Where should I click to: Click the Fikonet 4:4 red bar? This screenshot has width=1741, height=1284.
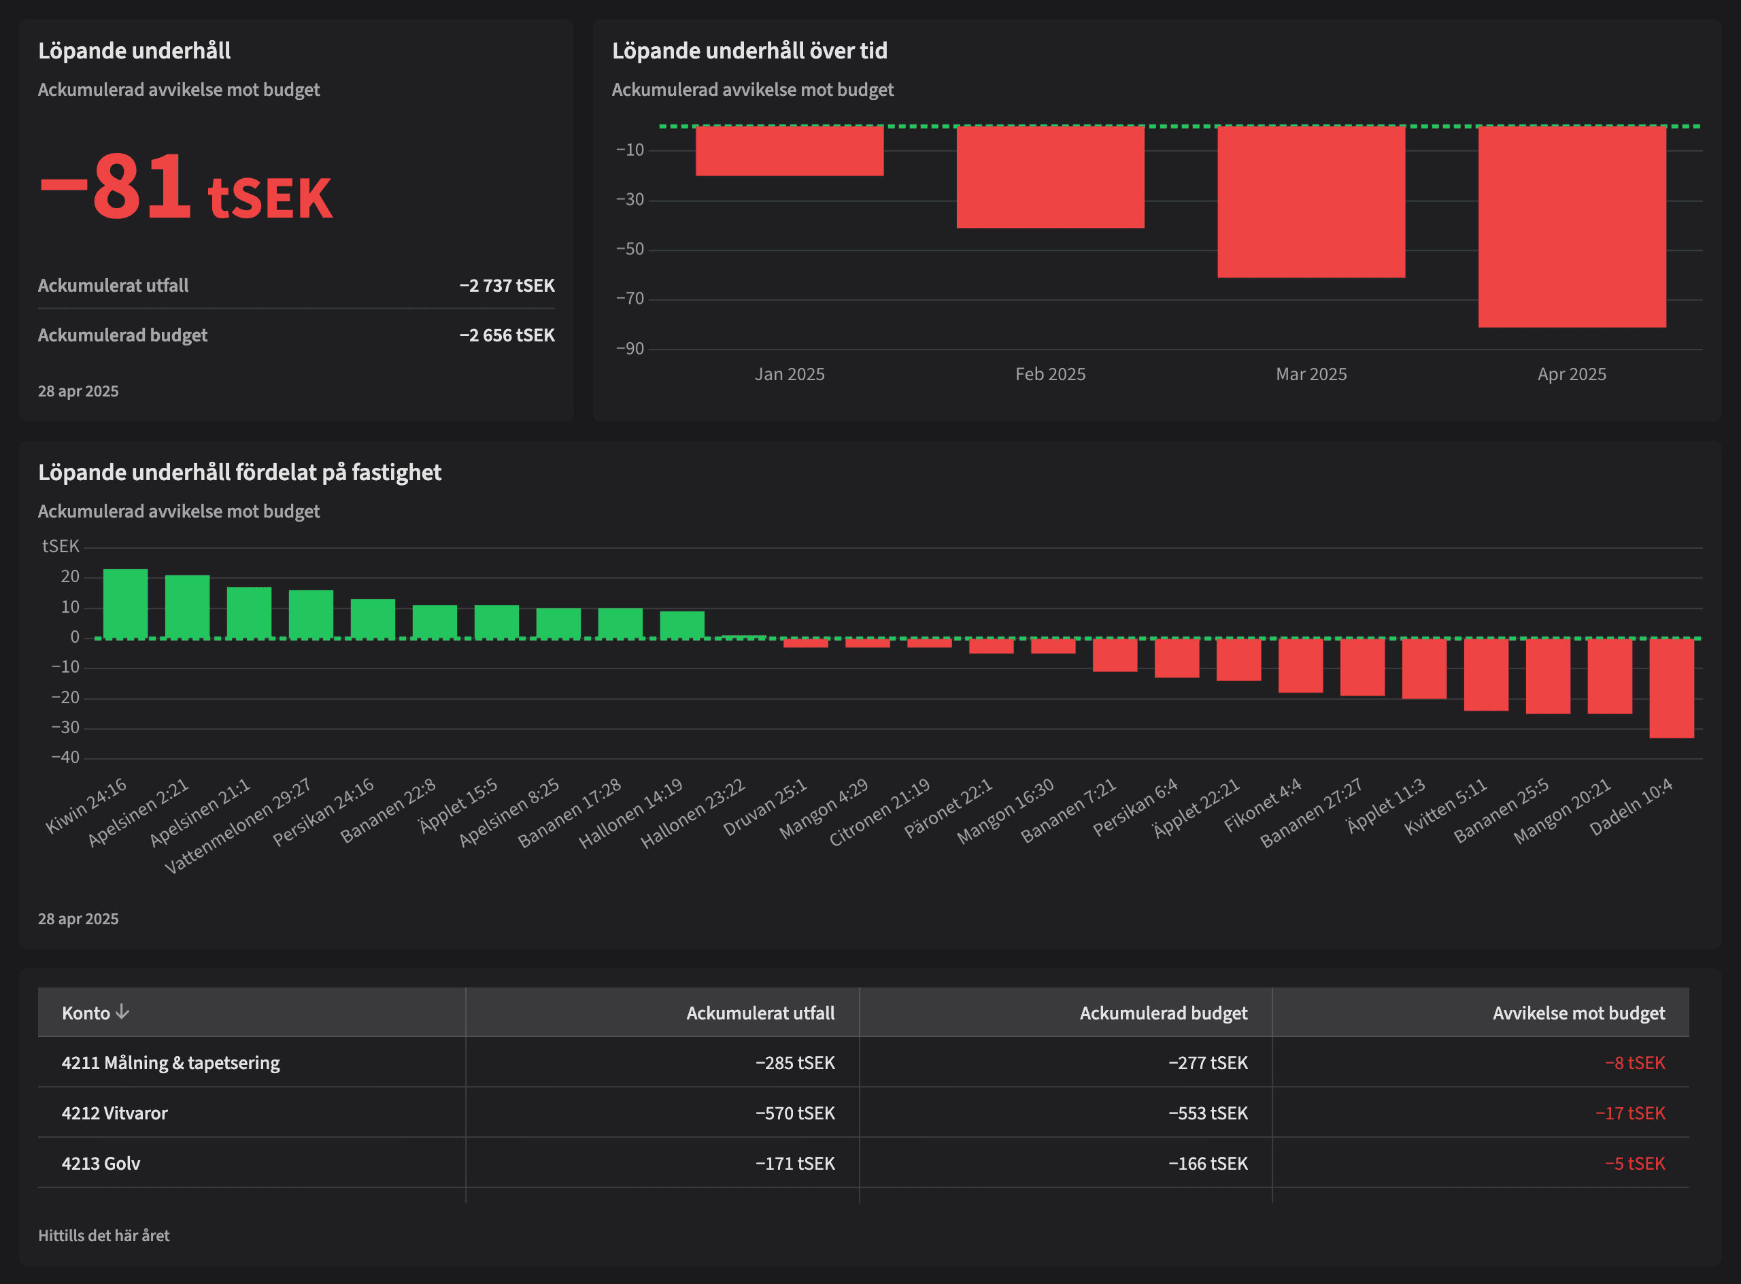point(1300,665)
